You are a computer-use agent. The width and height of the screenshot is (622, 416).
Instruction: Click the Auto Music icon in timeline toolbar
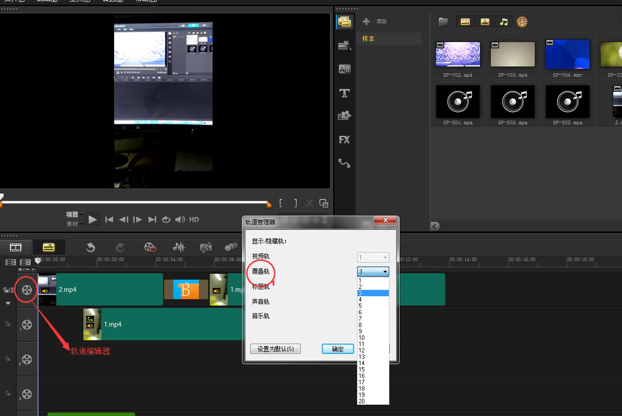pyautogui.click(x=206, y=247)
